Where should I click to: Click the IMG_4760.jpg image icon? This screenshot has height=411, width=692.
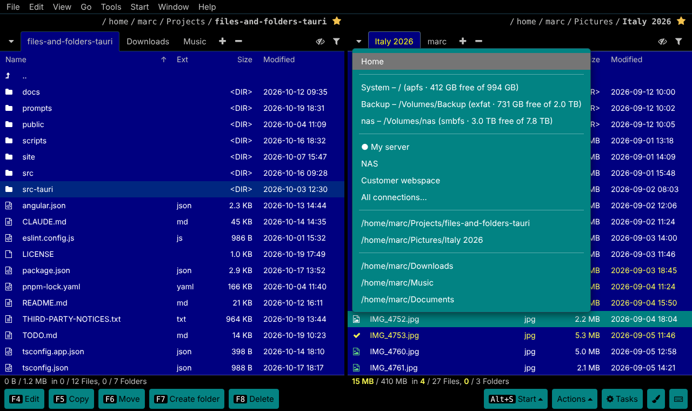click(356, 352)
